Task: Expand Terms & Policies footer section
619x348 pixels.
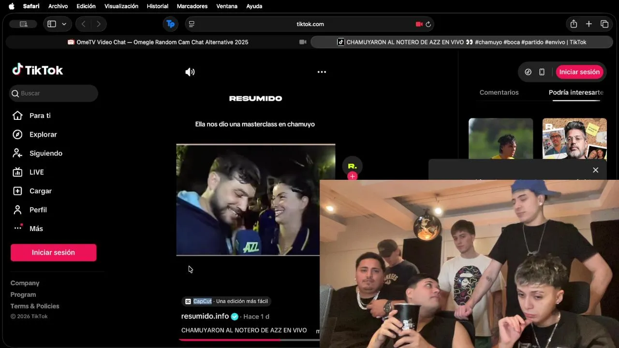Action: [35, 306]
